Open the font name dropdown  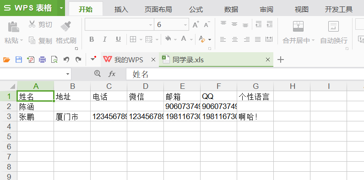point(151,25)
